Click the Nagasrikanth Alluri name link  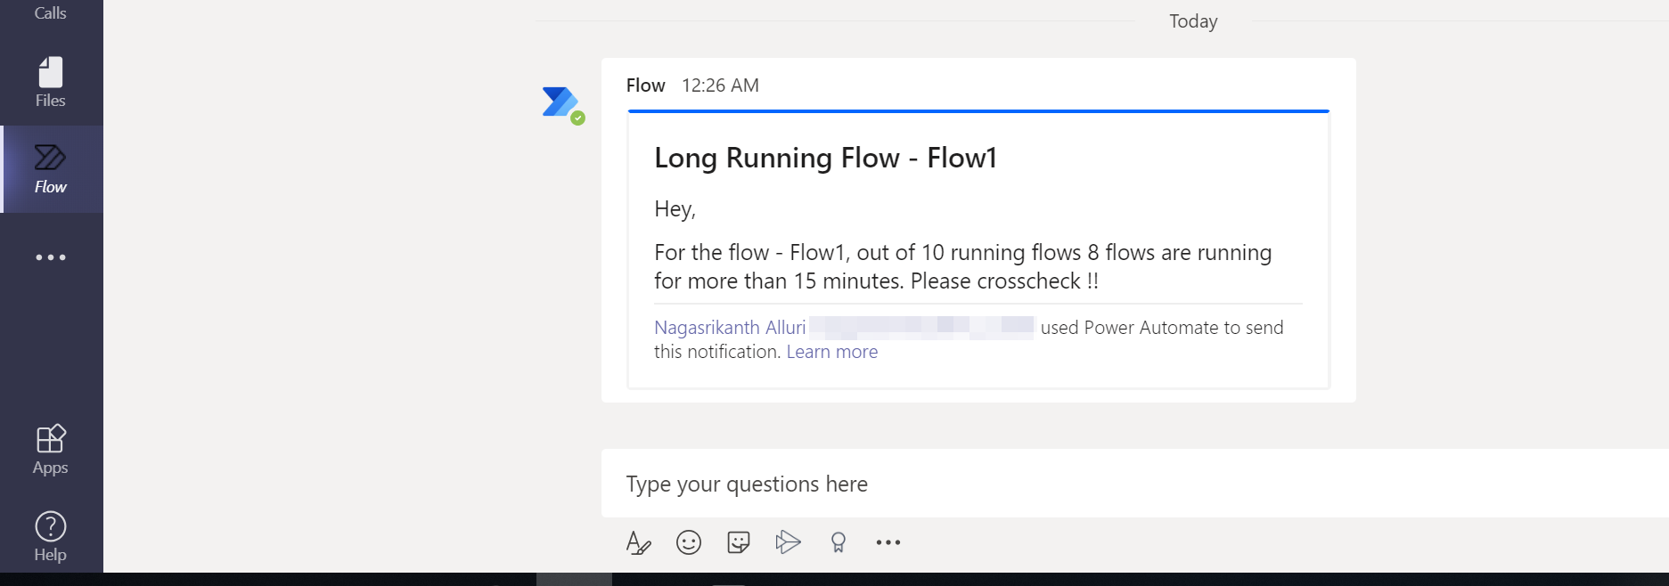pyautogui.click(x=730, y=328)
